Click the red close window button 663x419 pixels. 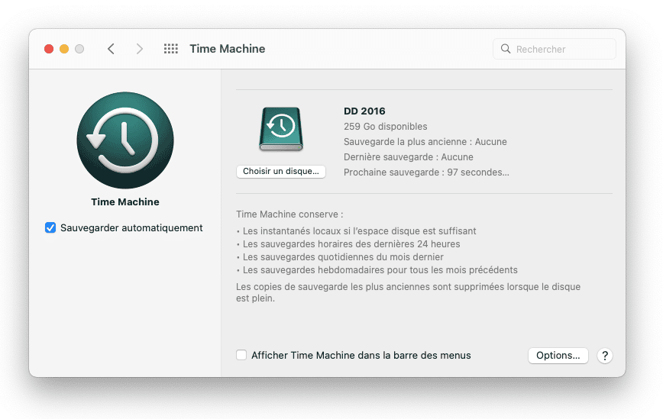tap(49, 49)
